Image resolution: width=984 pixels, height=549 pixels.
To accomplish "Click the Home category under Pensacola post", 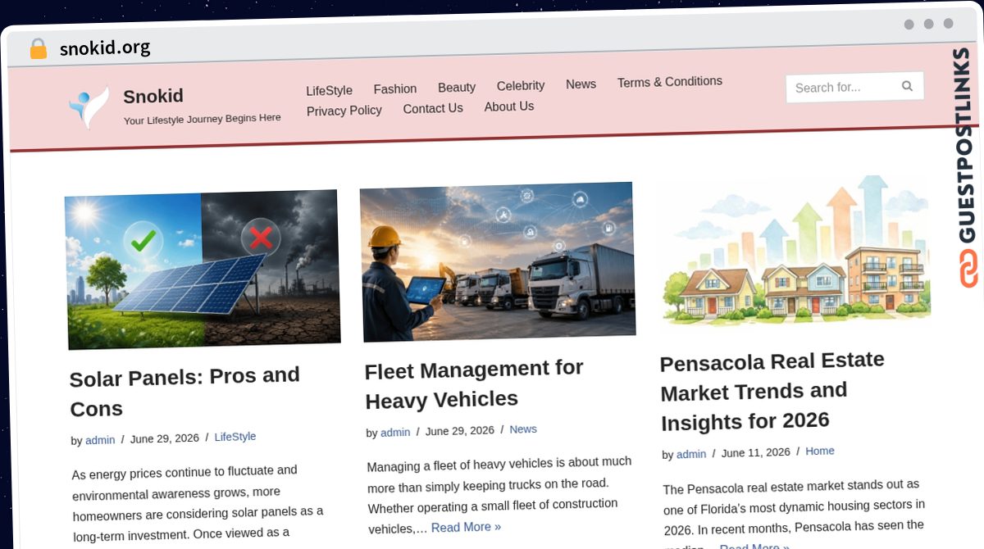I will click(820, 451).
